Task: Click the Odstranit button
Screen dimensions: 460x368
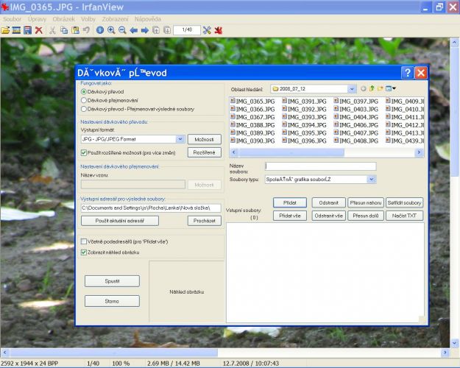Action: (328, 203)
